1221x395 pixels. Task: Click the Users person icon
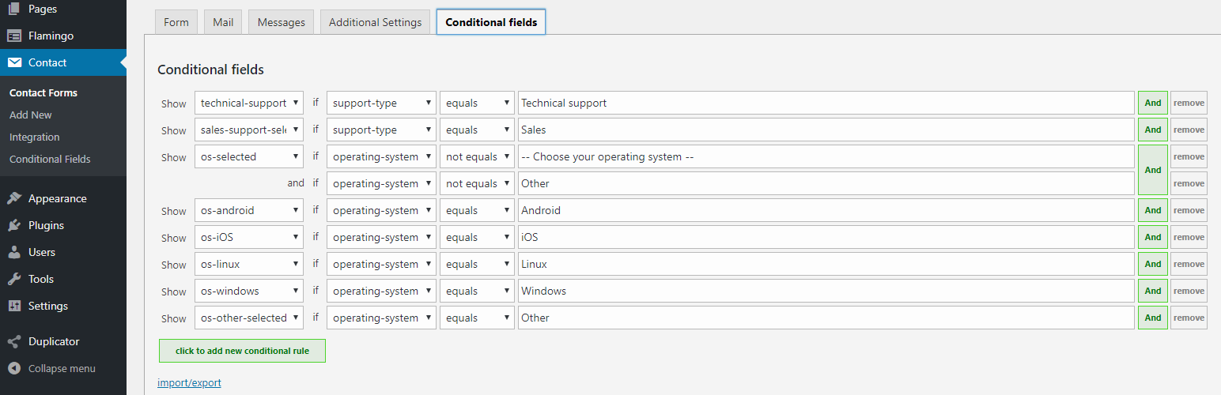click(x=14, y=252)
